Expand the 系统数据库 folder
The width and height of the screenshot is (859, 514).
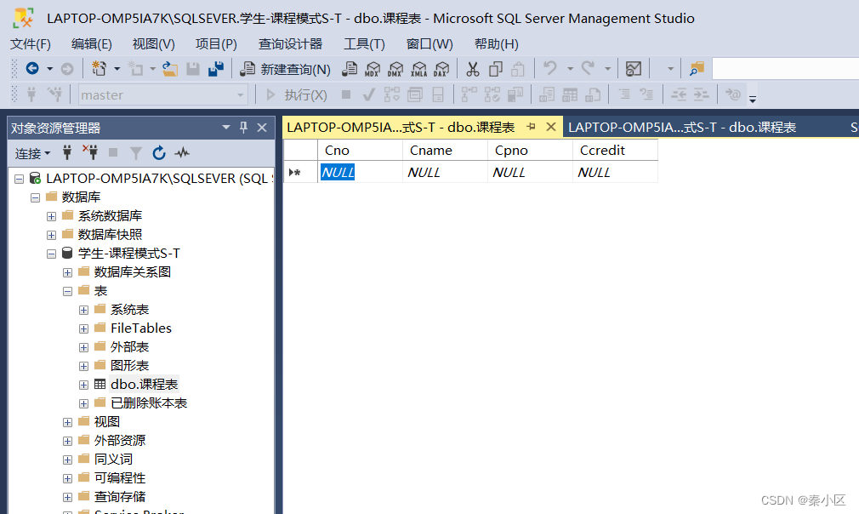(x=52, y=216)
